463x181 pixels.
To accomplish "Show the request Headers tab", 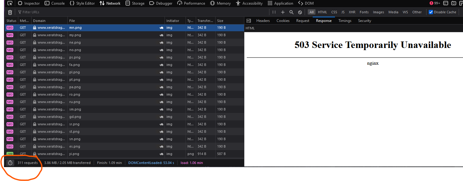I will [x=263, y=21].
